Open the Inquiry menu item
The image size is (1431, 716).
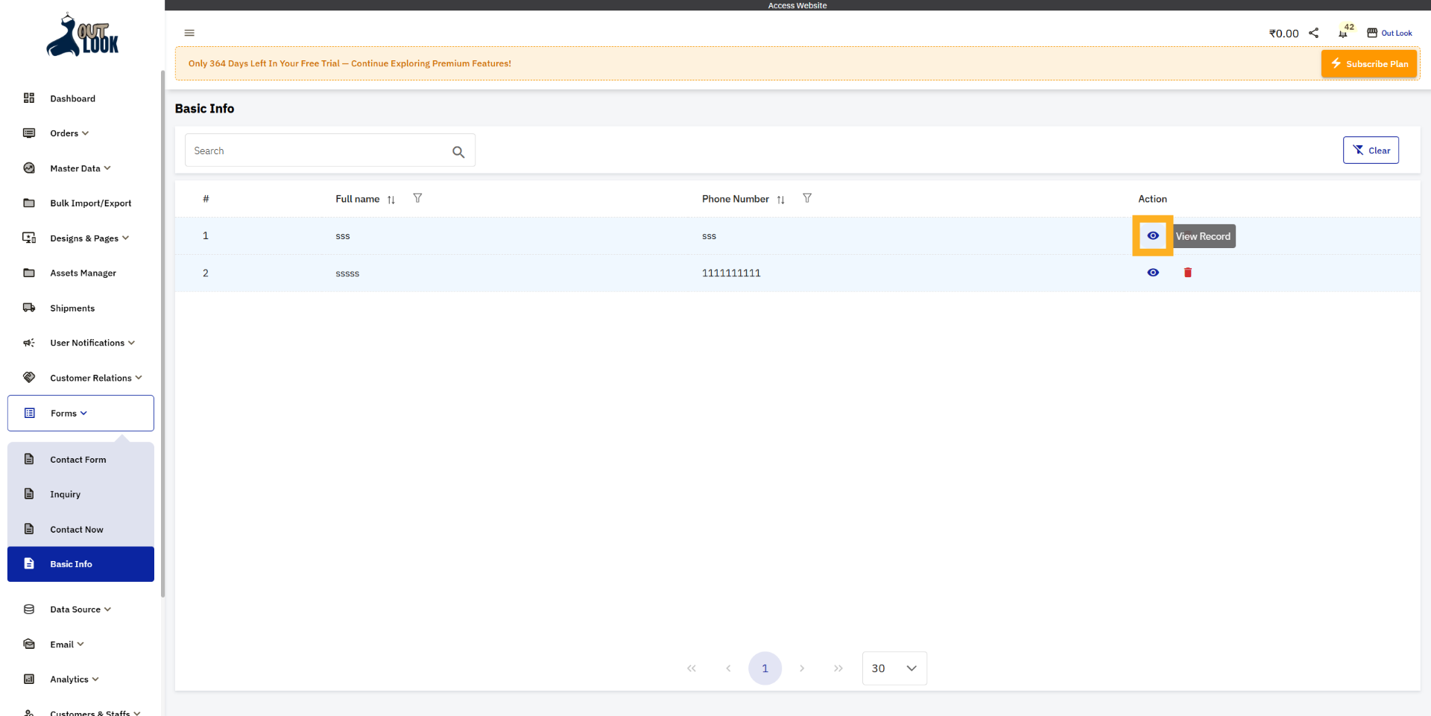[x=66, y=494]
